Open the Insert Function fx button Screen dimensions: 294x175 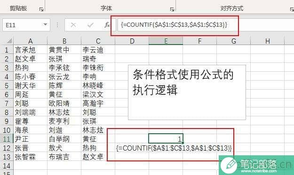coord(107,25)
